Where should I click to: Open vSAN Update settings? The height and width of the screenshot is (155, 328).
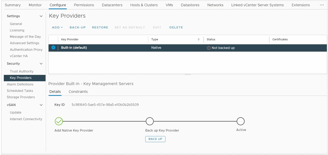[16, 113]
